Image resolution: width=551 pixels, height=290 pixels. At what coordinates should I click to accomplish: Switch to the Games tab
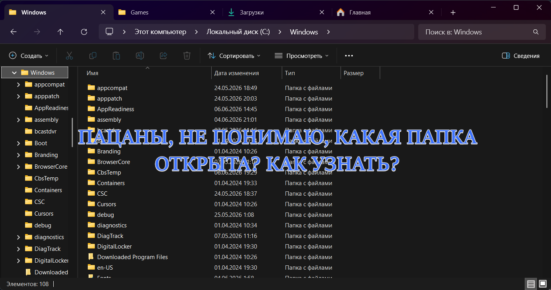[168, 12]
